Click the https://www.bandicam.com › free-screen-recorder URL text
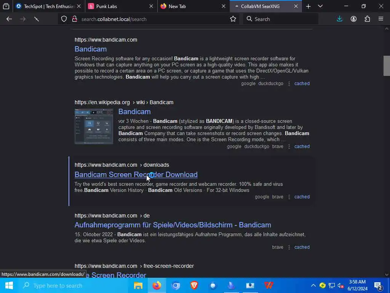 tap(134, 266)
